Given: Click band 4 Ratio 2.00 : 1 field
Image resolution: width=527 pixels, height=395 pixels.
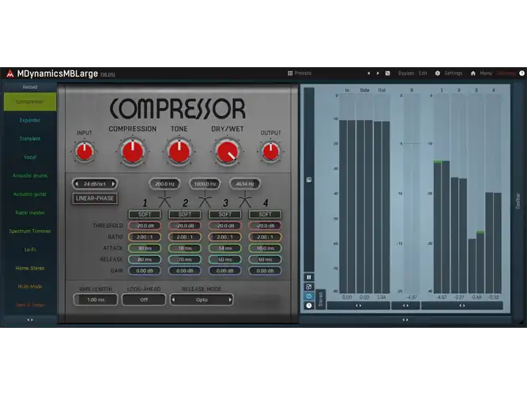Looking at the screenshot, I should point(265,237).
